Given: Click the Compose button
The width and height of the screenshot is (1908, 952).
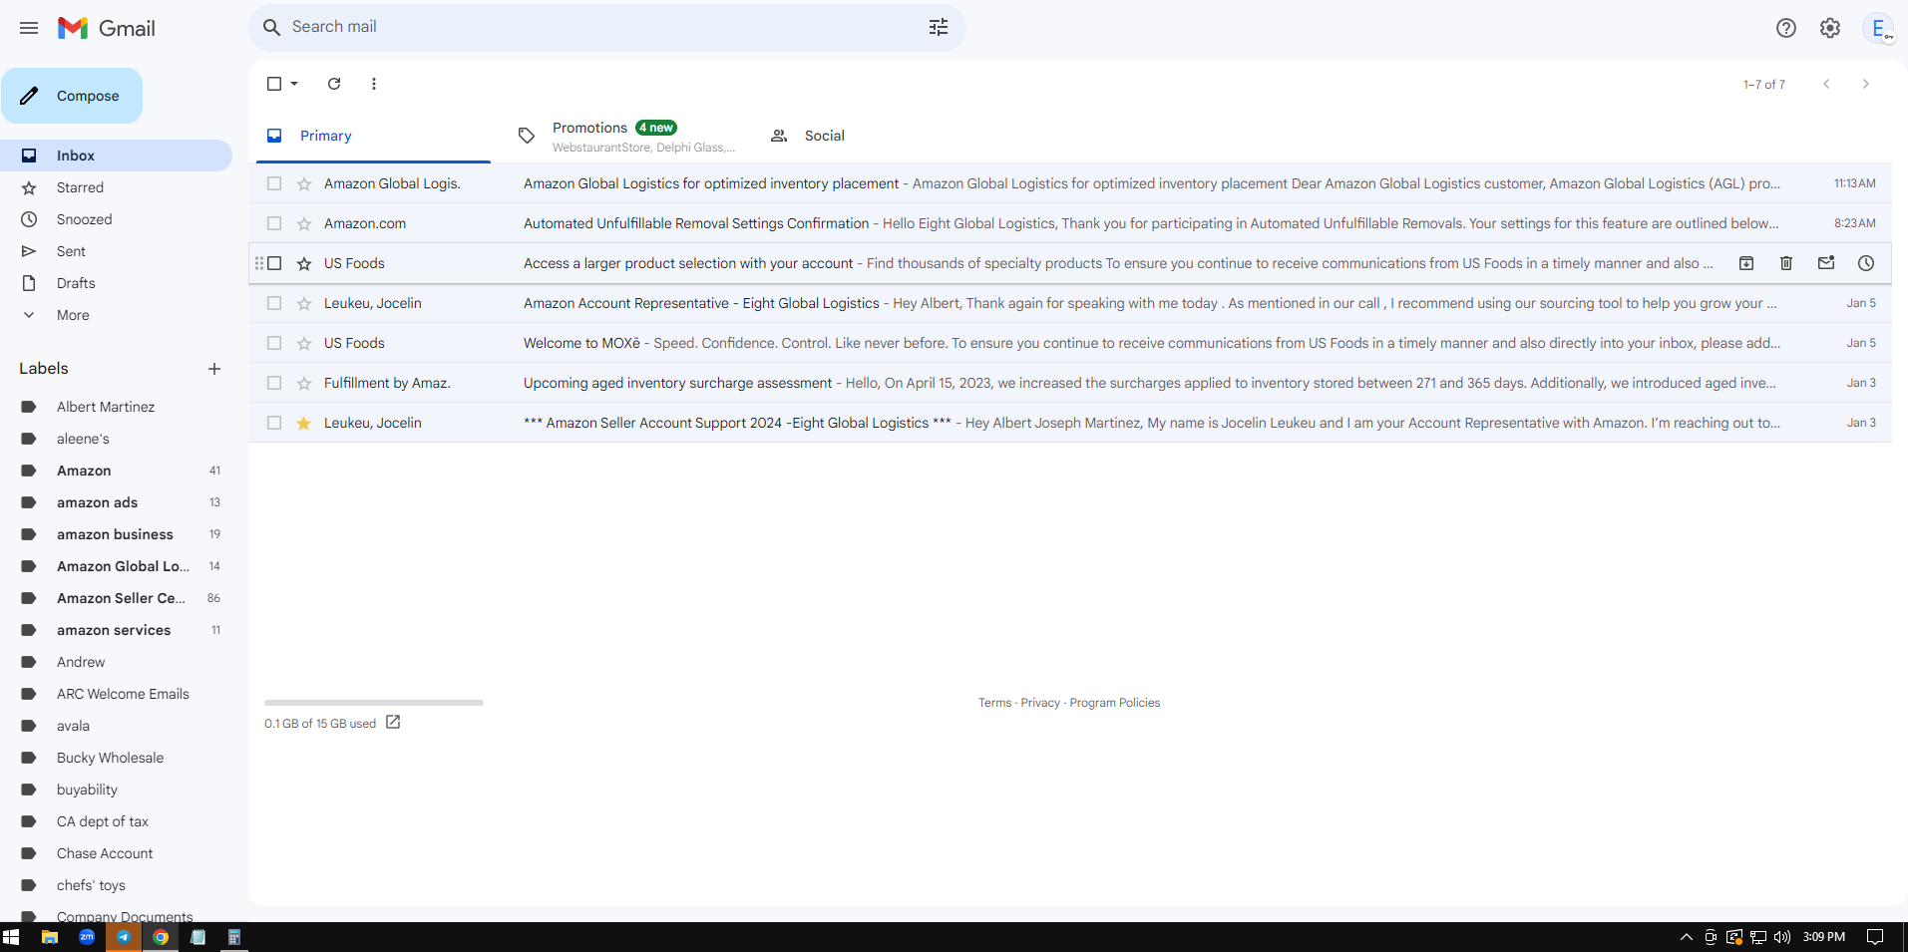Looking at the screenshot, I should tap(72, 96).
